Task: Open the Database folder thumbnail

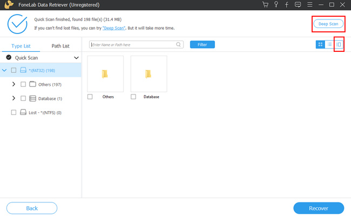Action: [148, 74]
